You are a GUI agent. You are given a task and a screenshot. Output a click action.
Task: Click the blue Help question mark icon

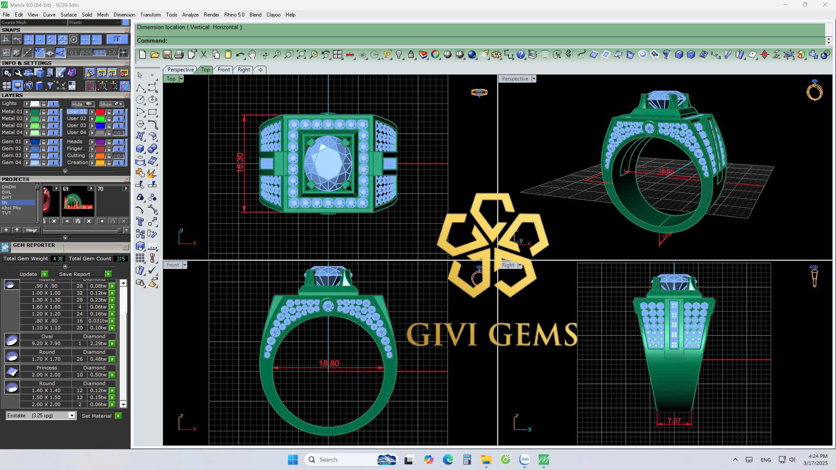[521, 54]
